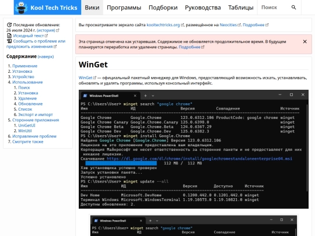Viewport: 315px width, 236px height.
Task: Click the (наверх) link beside Содержание
Action: (x=45, y=57)
